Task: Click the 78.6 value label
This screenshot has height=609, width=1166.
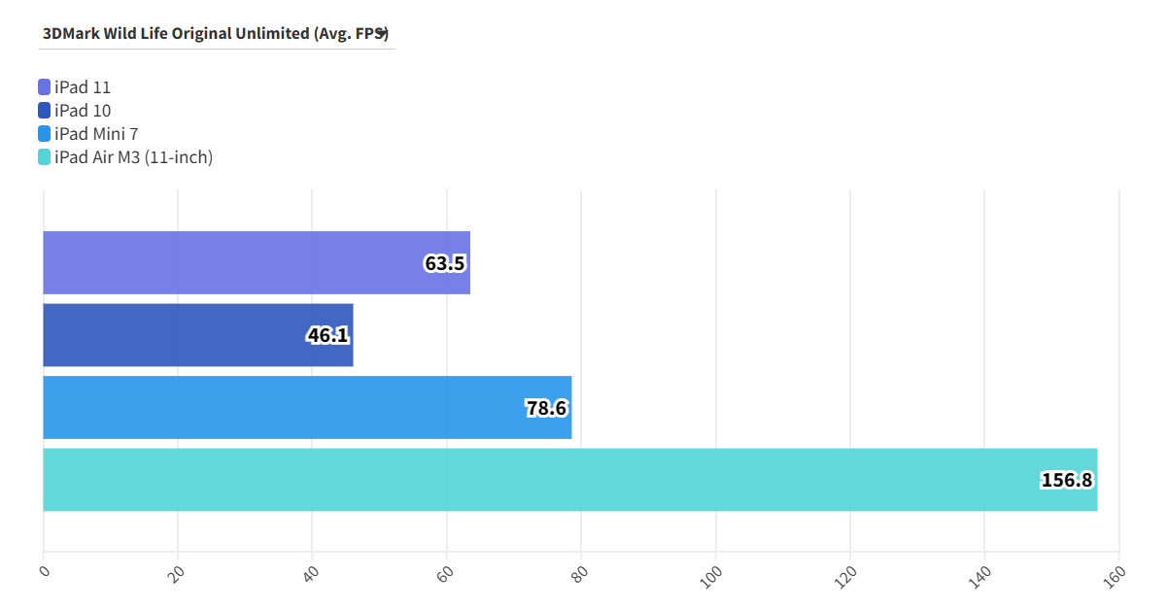Action: [x=546, y=408]
